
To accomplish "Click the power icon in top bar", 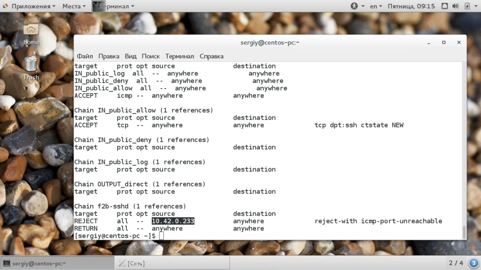I will tap(474, 6).
